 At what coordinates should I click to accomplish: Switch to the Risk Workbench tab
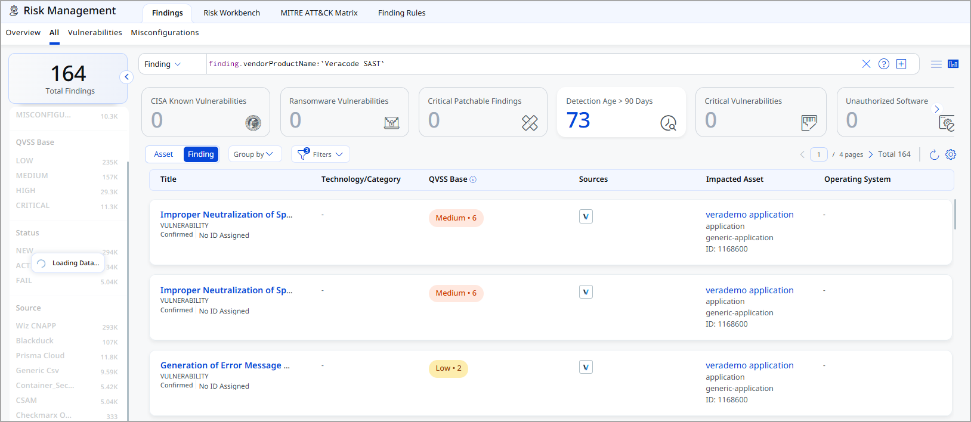tap(231, 13)
